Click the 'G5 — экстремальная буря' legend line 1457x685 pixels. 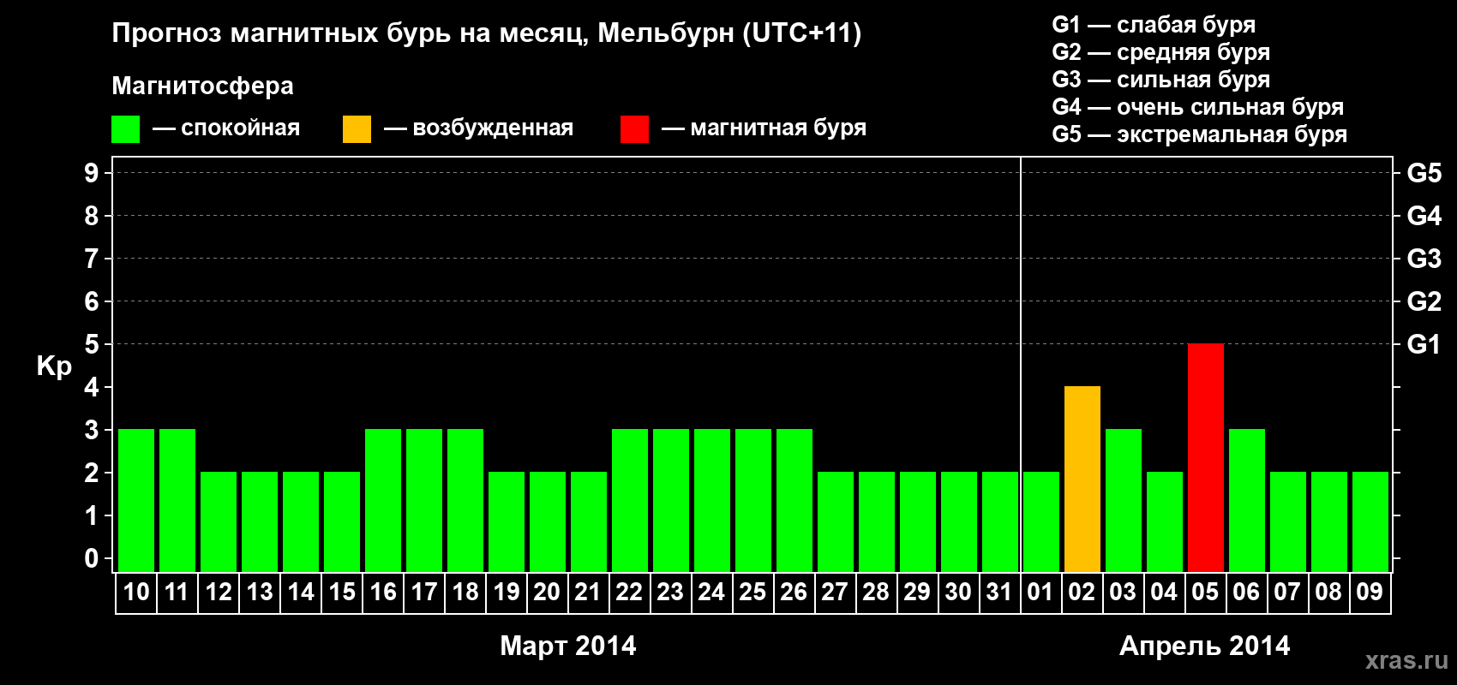[x=1199, y=134]
